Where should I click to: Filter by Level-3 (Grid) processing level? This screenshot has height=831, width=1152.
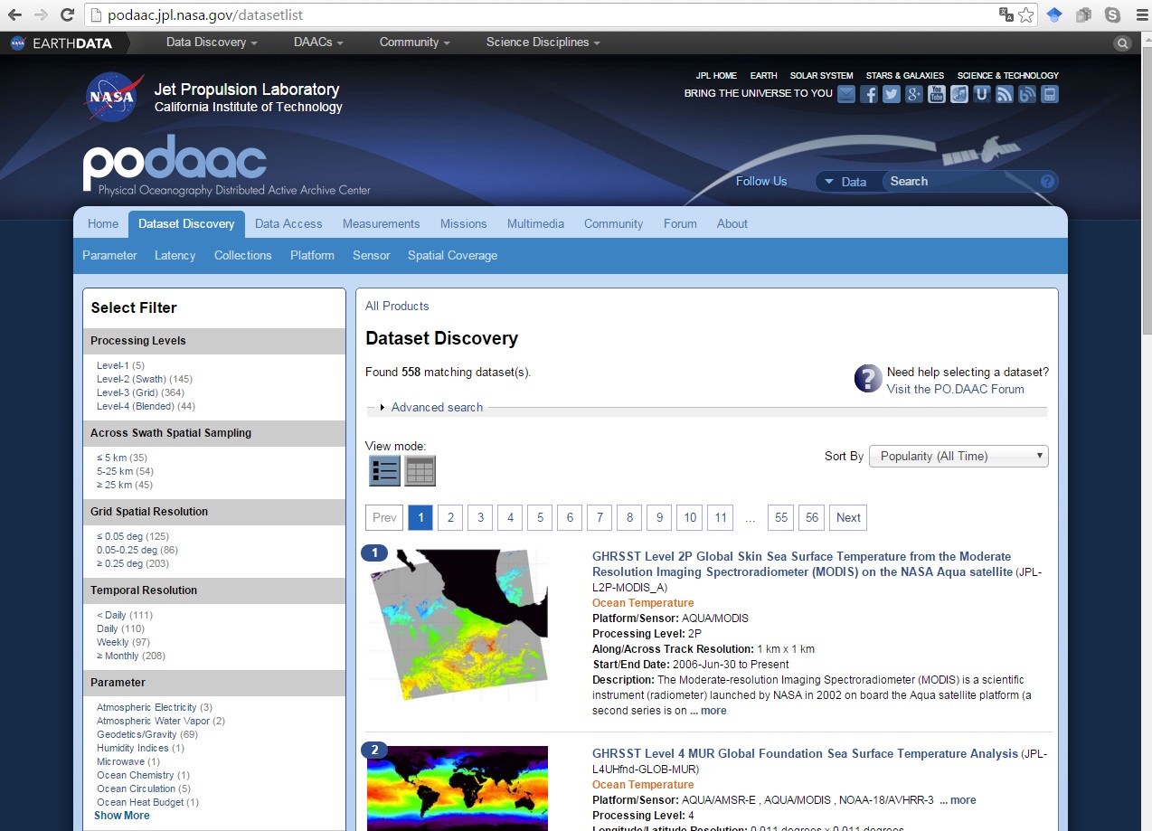(x=127, y=392)
